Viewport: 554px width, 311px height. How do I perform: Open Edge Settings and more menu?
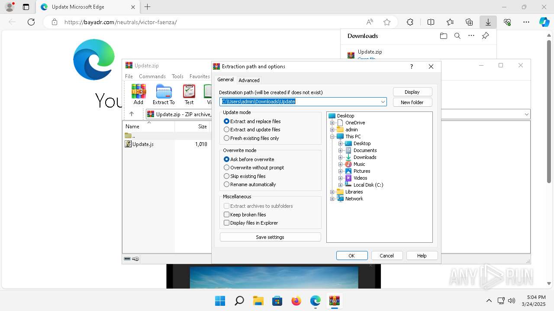pos(526,22)
